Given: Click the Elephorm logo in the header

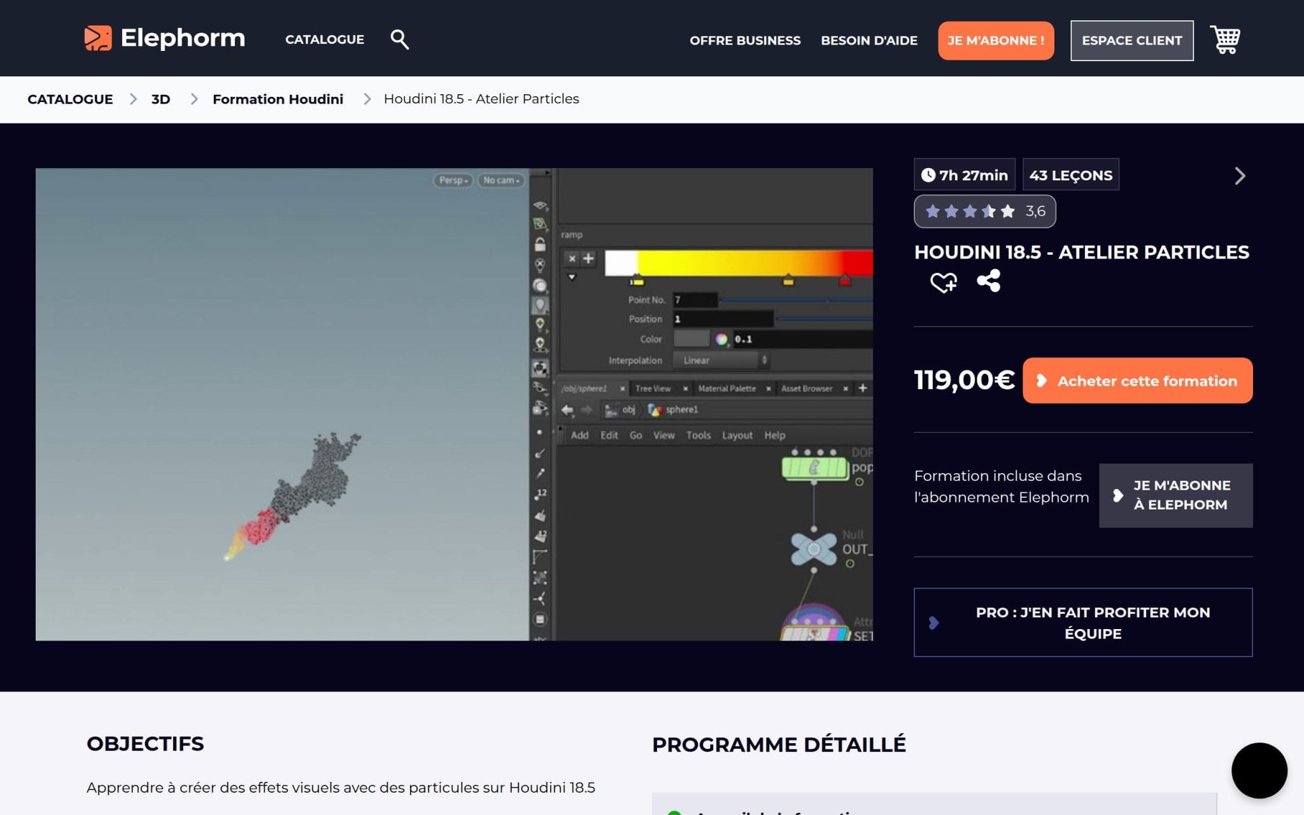Looking at the screenshot, I should pos(164,38).
